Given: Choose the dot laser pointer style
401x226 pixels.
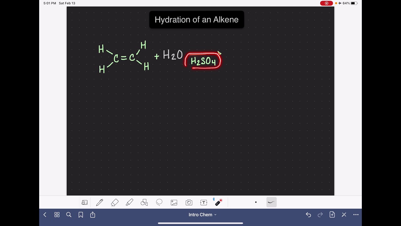Looking at the screenshot, I should coord(256,202).
